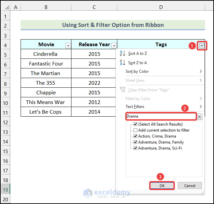The width and height of the screenshot is (214, 204).
Task: Expand the Sheet View submenu arrow
Action: [201, 80]
